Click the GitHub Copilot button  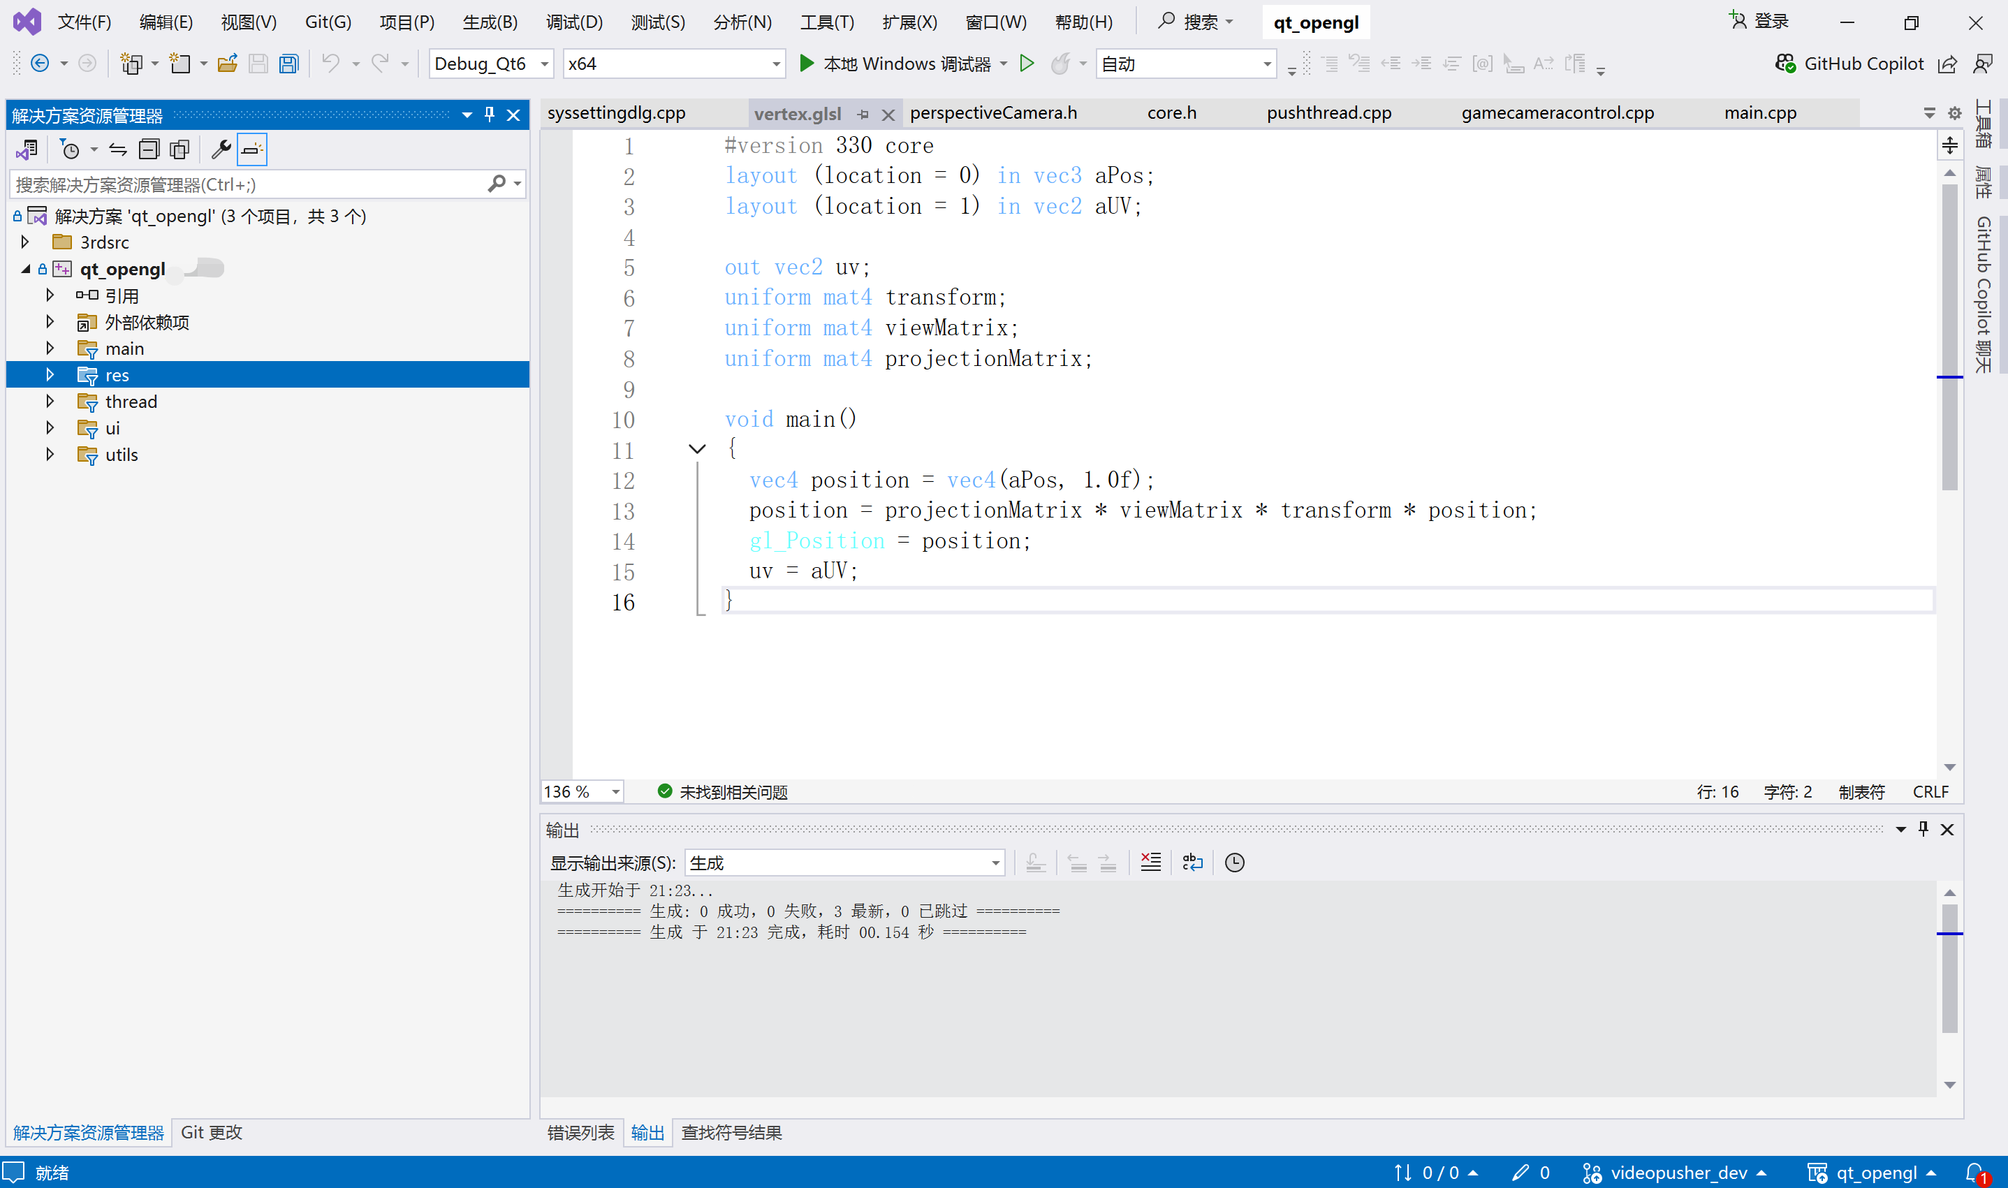point(1849,64)
